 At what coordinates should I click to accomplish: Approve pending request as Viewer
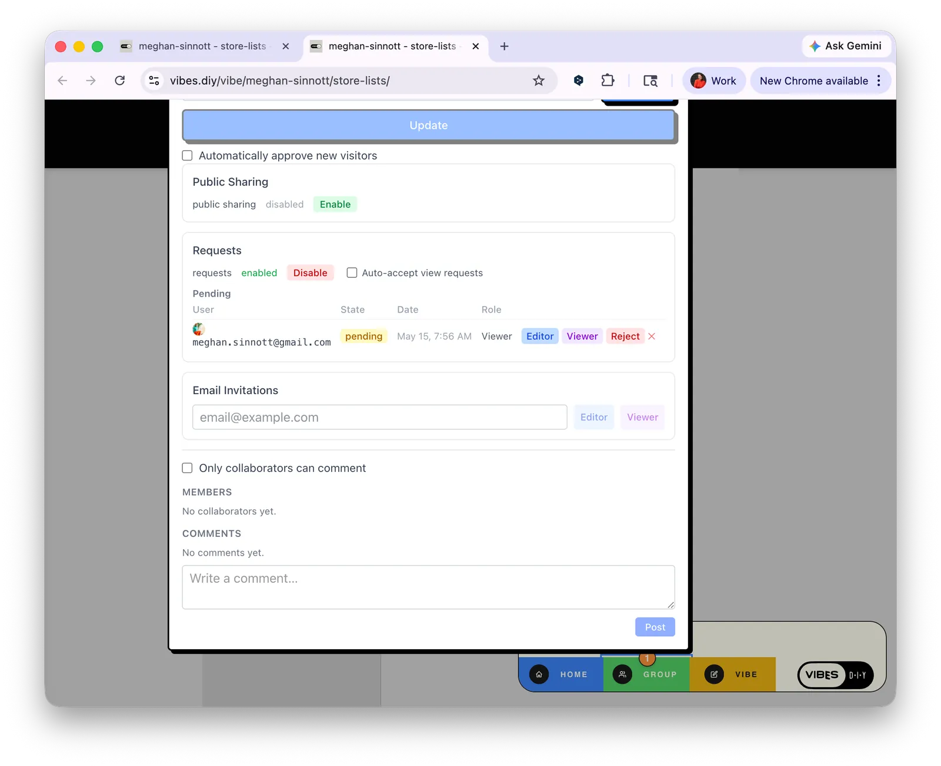coord(582,337)
